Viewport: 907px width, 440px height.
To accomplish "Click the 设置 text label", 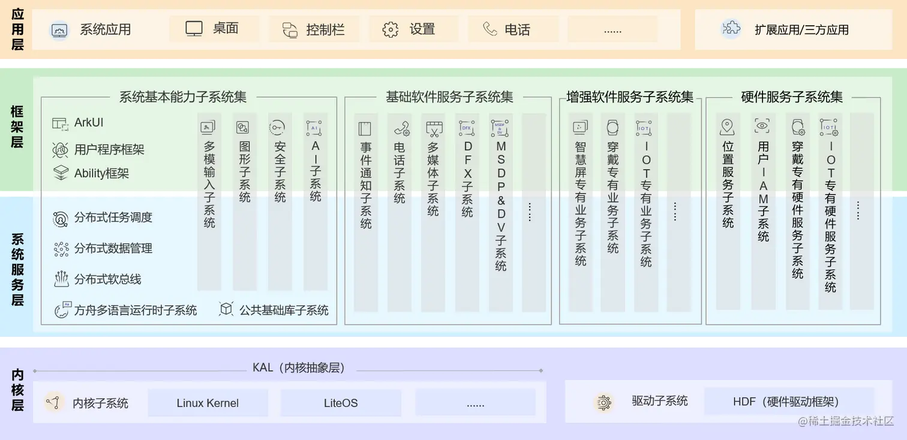I will [422, 29].
